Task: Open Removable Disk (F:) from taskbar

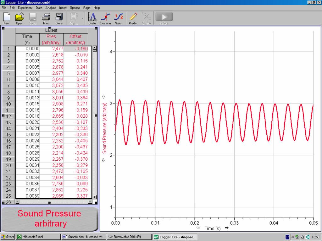Action: click(x=129, y=237)
